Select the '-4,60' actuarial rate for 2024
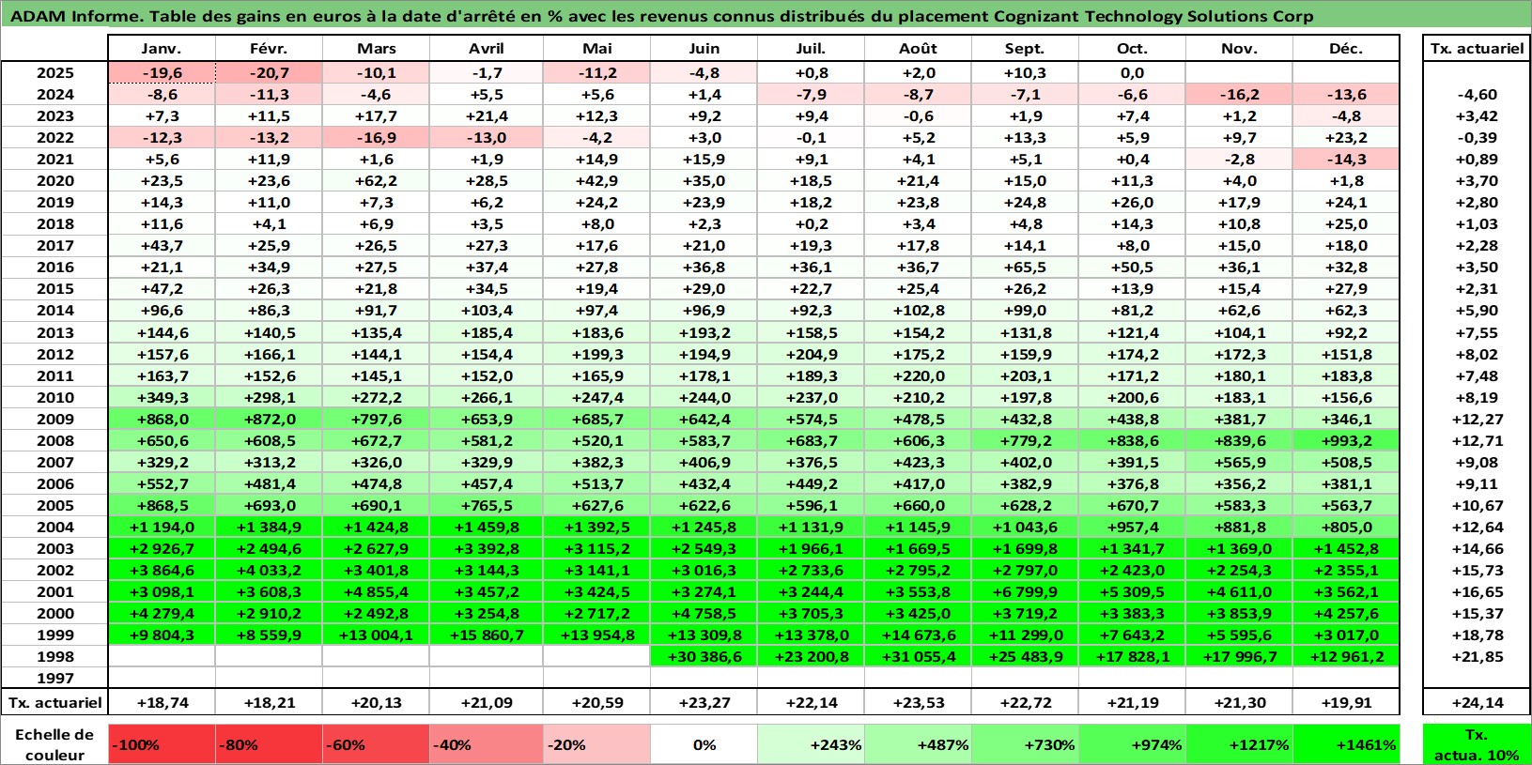This screenshot has height=765, width=1532. tap(1477, 94)
